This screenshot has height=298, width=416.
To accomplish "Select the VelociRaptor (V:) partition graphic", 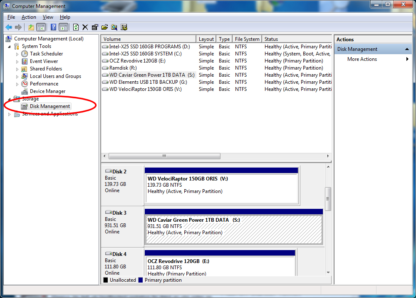I will click(222, 186).
